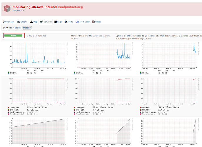Switch to Basic services view

[17, 28]
